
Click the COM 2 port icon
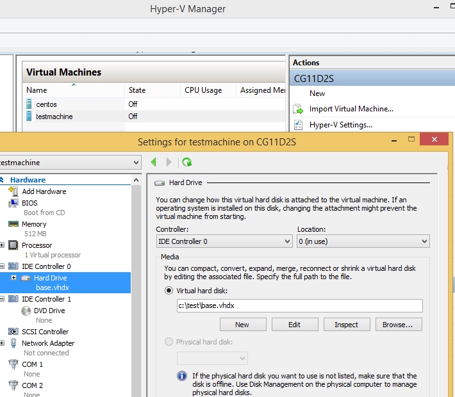point(13,385)
